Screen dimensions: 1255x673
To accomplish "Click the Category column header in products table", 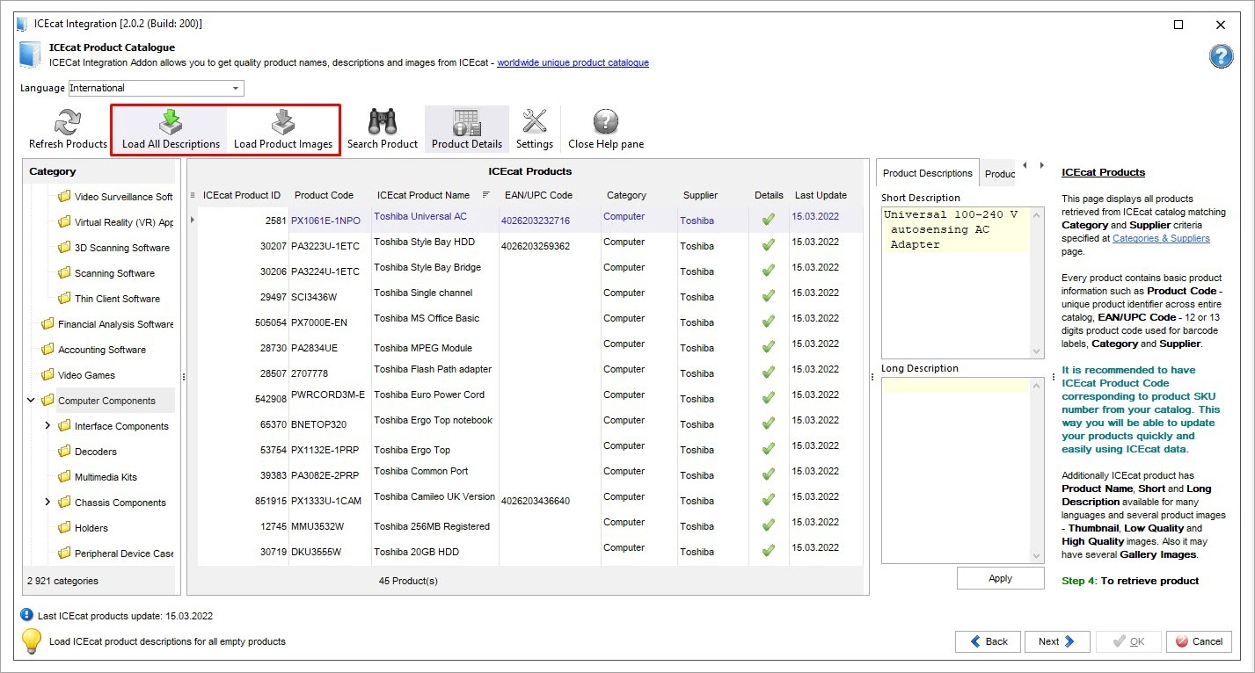I will coord(626,195).
